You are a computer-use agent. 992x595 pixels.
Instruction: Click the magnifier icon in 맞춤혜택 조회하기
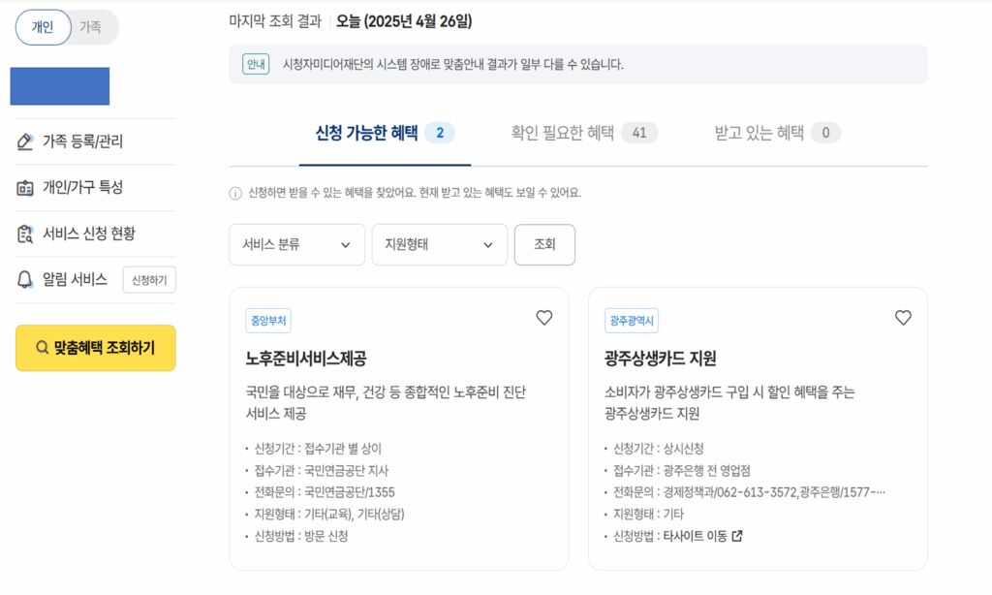pos(42,348)
